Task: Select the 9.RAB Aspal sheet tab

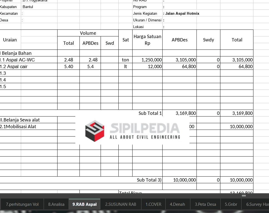Action: 84,204
